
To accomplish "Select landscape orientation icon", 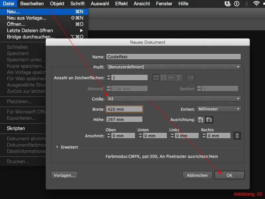I will click(x=209, y=120).
